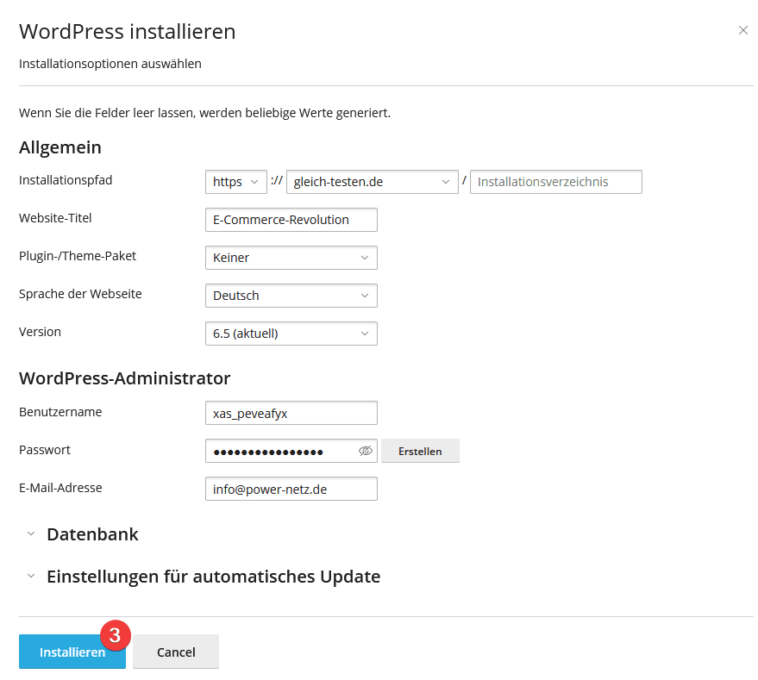Edit the info@power-netz.de email field
Screen dimensions: 758x680
291,489
